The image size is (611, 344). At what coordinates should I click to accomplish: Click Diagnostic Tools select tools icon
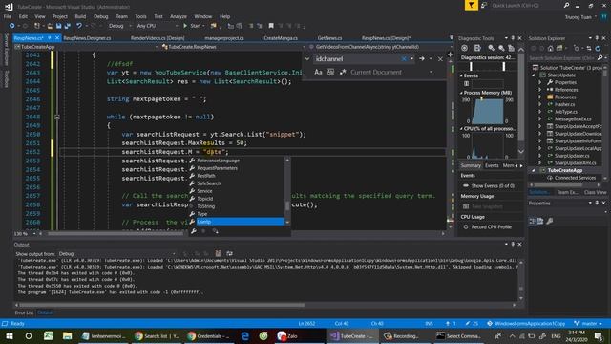465,48
